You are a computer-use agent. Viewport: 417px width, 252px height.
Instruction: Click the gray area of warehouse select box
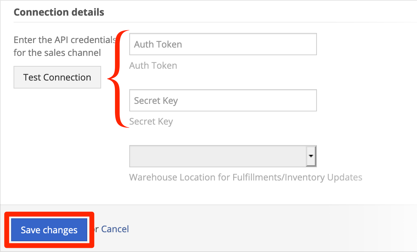[x=218, y=156]
